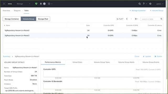Open the Volume Group Tasks tab
168x94 pixels.
click(102, 62)
